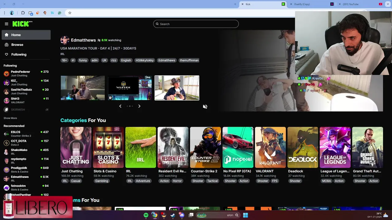Image resolution: width=392 pixels, height=220 pixels.
Task: Click the IRL category link under stream title
Action: (x=62, y=54)
